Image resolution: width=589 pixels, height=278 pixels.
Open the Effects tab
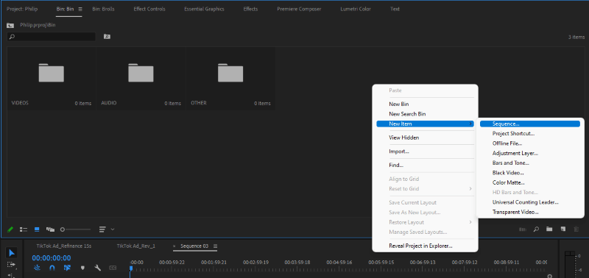point(250,9)
